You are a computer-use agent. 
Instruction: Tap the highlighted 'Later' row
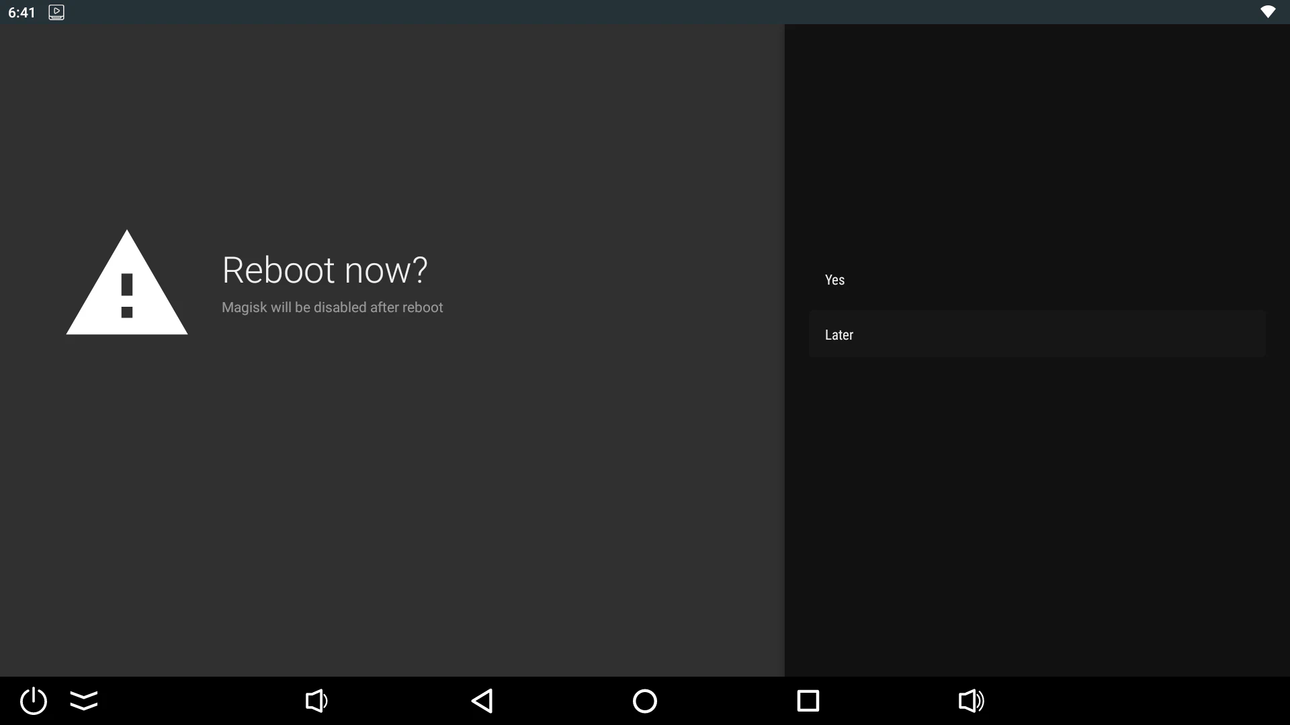tap(1037, 334)
